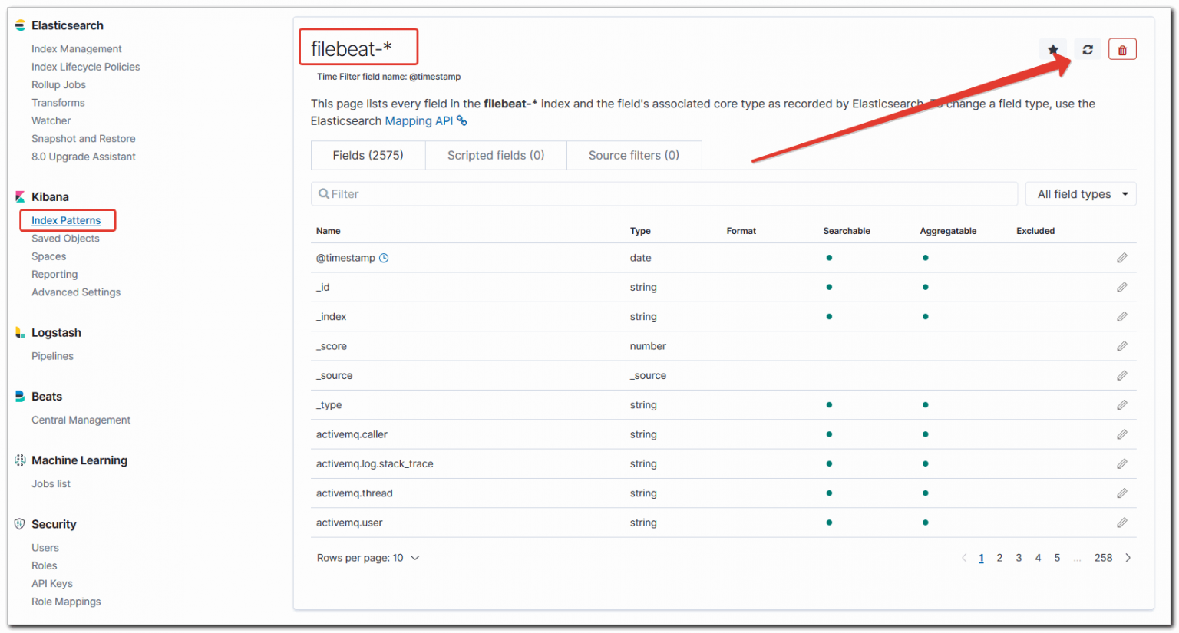Open Watcher page
Image resolution: width=1179 pixels, height=633 pixels.
[51, 120]
